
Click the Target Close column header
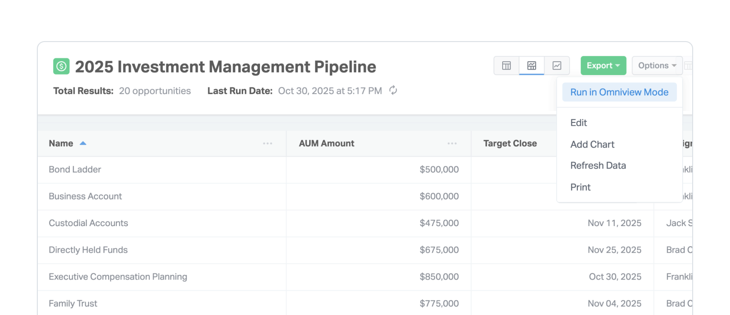click(510, 143)
